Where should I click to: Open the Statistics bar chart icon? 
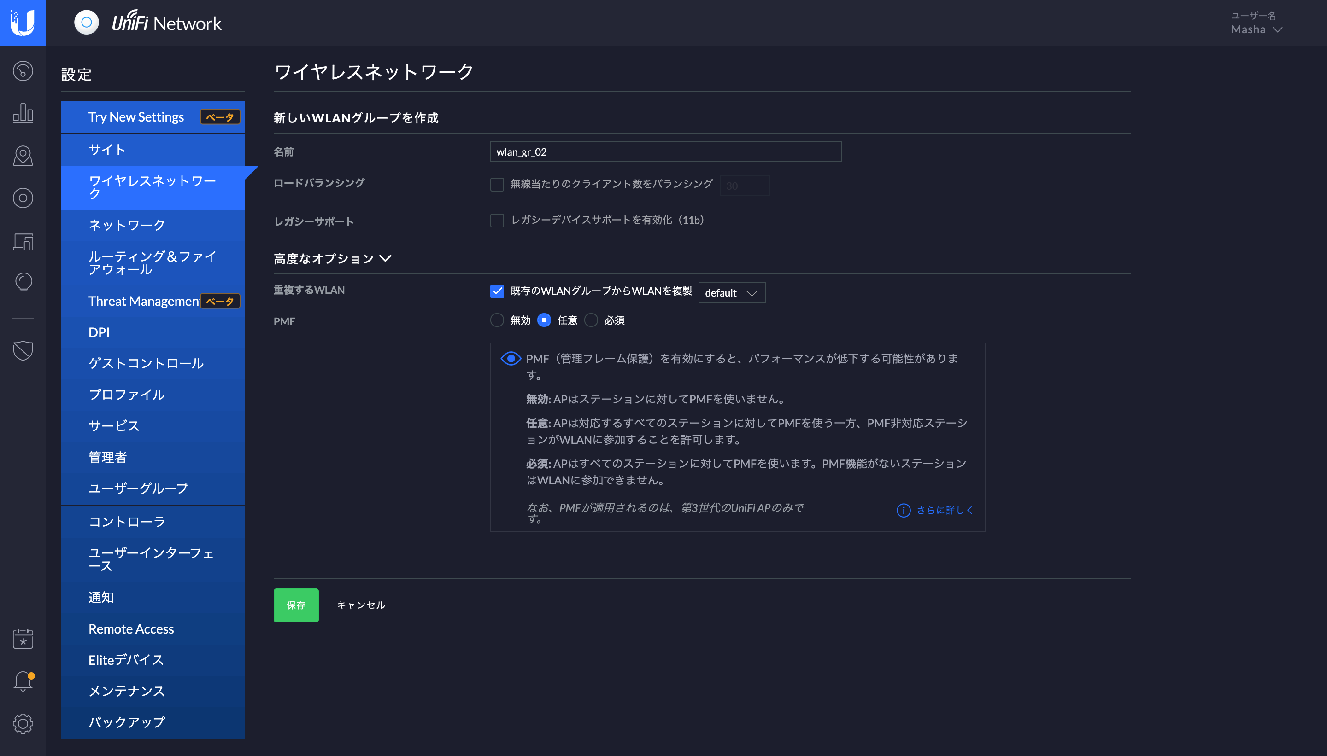tap(23, 113)
